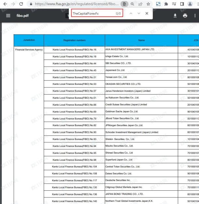Open the Extensions puzzle icon
199x204 pixels.
click(166, 4)
